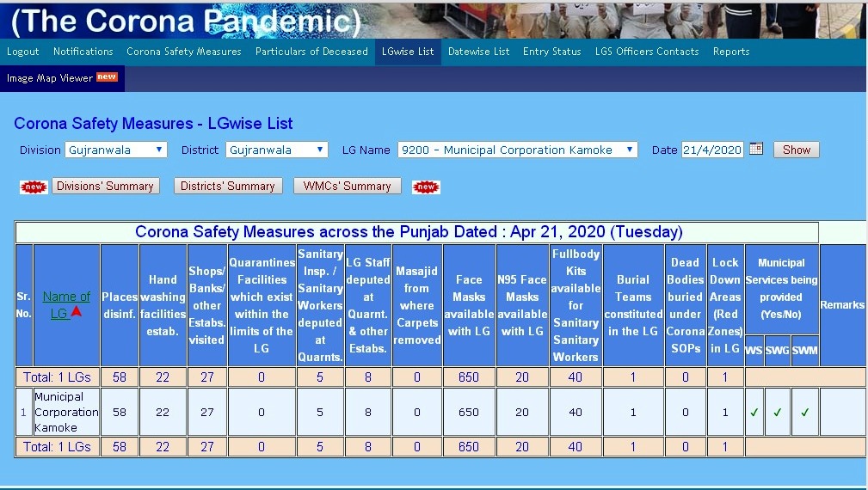
Task: Click the Dead Bodies buried header
Action: [686, 305]
